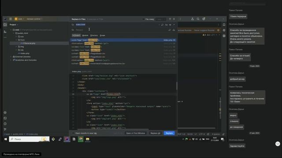This screenshot has width=282, height=158.
Task: Click the Windows Start button
Action: coord(6,139)
